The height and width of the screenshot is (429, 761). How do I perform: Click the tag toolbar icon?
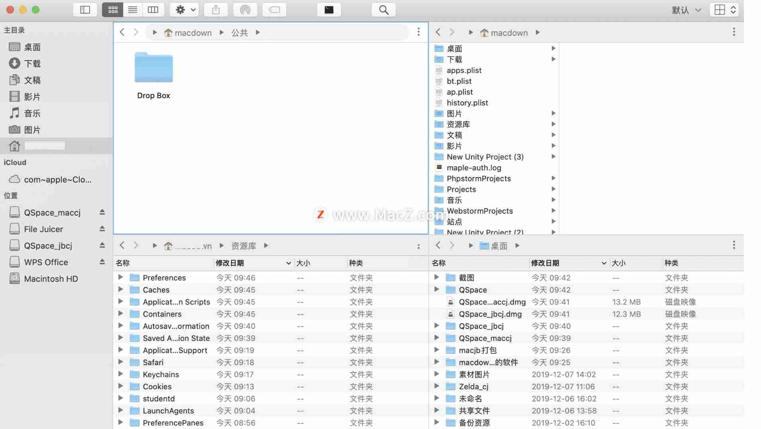click(274, 10)
